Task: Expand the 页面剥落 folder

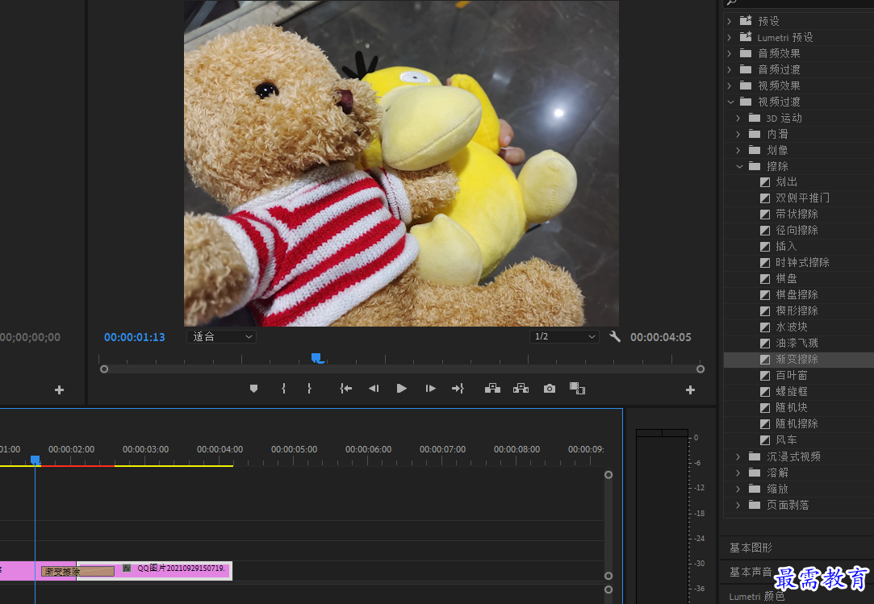Action: pyautogui.click(x=738, y=506)
